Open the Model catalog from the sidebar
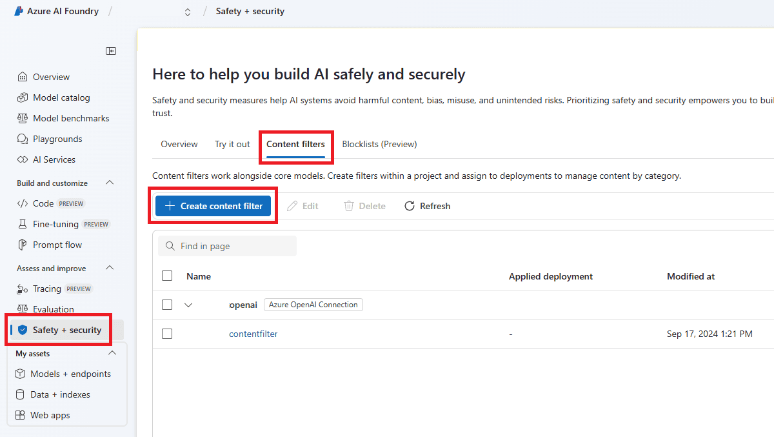The height and width of the screenshot is (437, 774). 57,97
